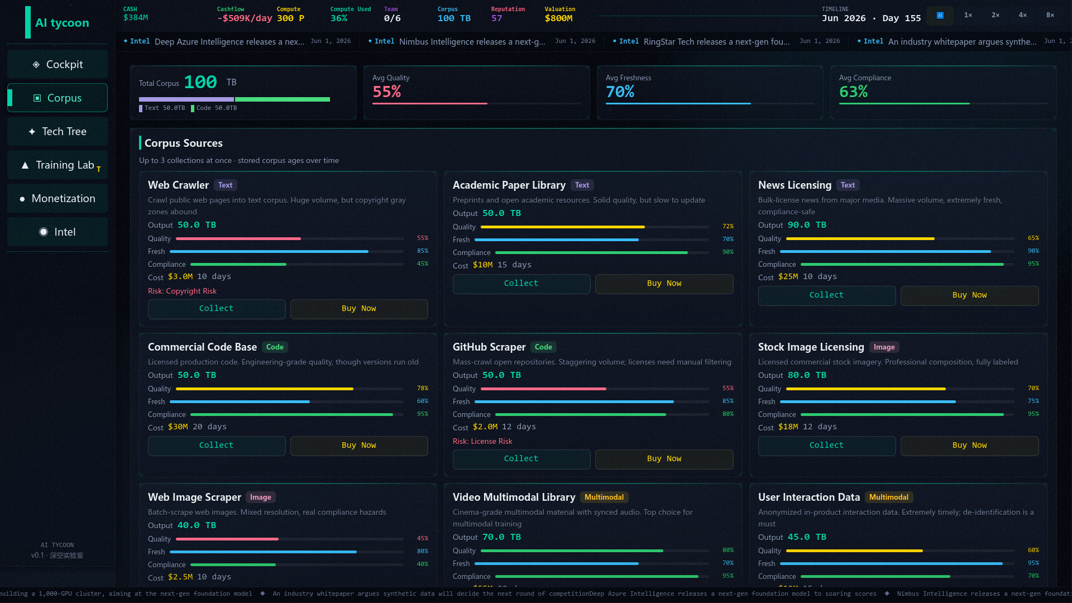Buy Now the Commercial Code Base
The image size is (1072, 603).
tap(359, 446)
